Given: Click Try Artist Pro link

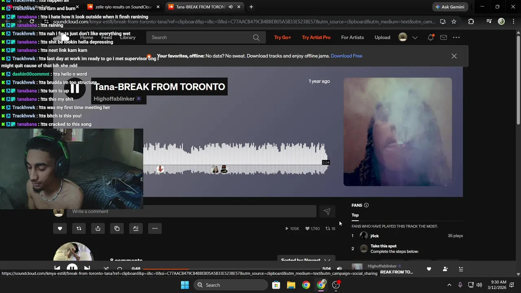Looking at the screenshot, I should [316, 37].
